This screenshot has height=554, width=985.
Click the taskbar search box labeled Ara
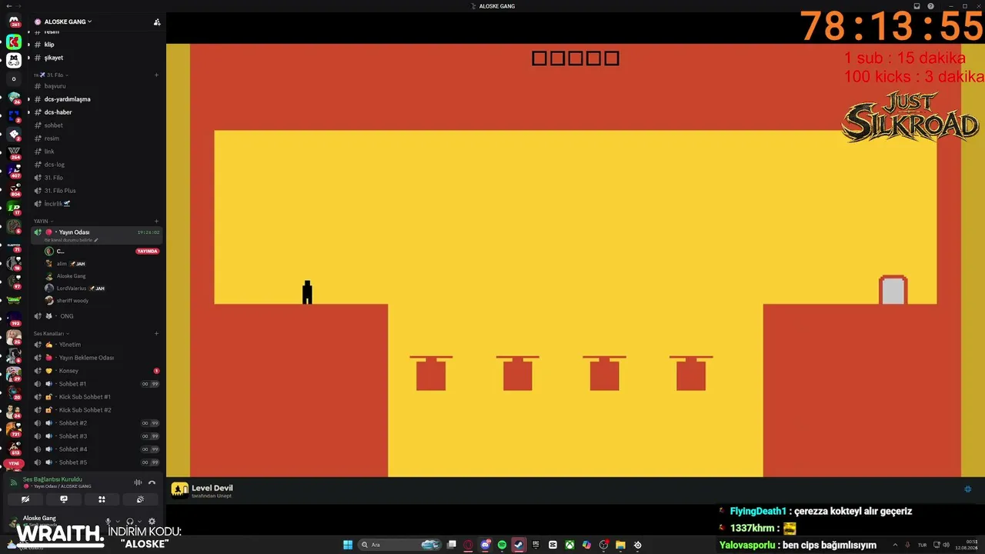(401, 545)
